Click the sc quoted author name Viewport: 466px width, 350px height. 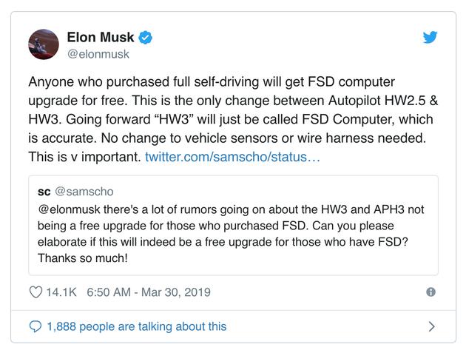[43, 192]
